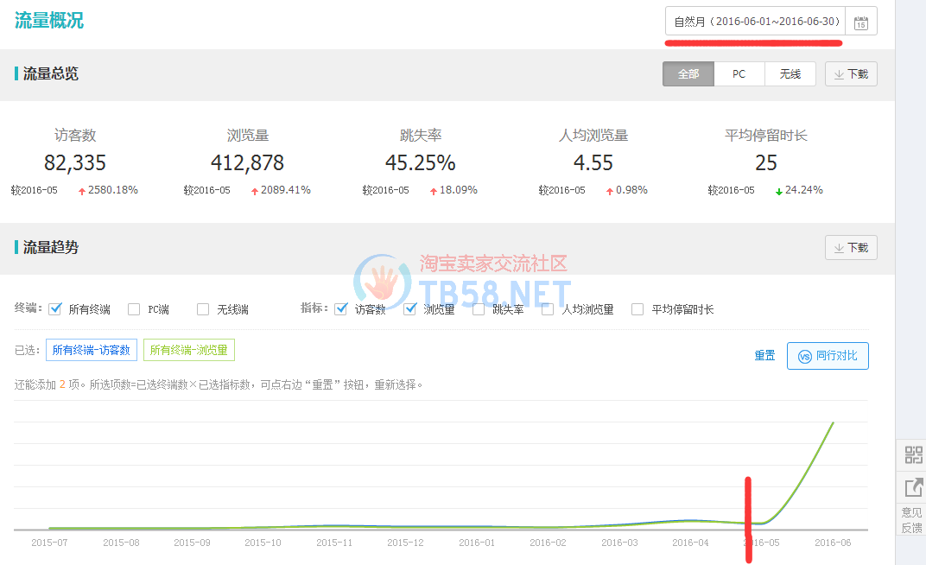Switch to the 无线 tab
Screen dimensions: 926x565
(x=790, y=74)
